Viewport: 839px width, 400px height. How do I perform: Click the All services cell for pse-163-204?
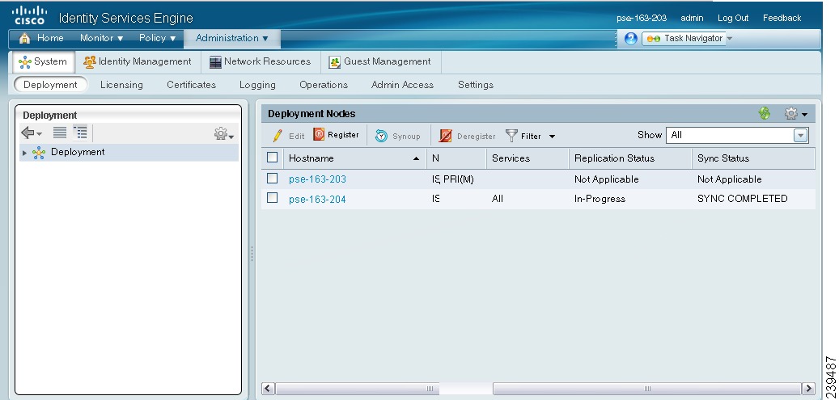(497, 199)
